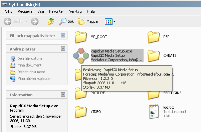The height and width of the screenshot is (132, 201).
Task: Open Den här datorn link
Action: pos(30,58)
